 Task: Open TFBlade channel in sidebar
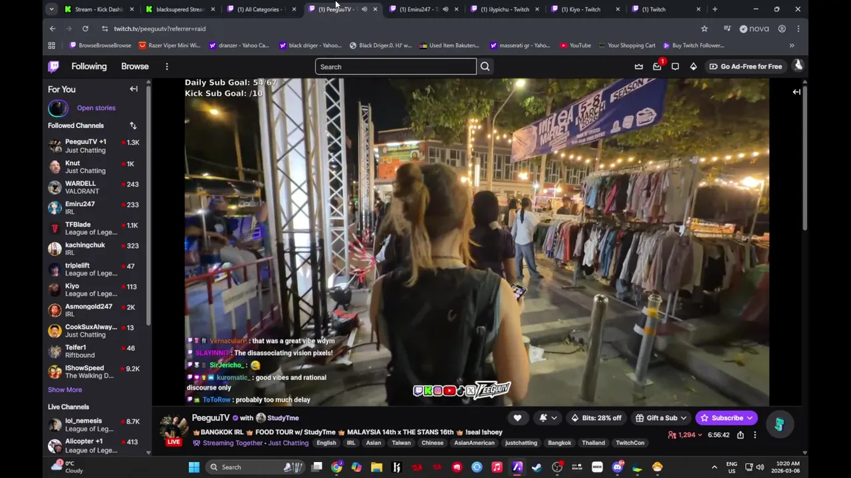(93, 228)
